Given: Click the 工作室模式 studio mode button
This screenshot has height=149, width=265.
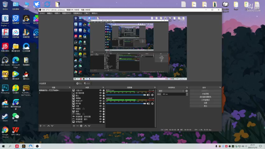Looking at the screenshot, I should [x=205, y=100].
